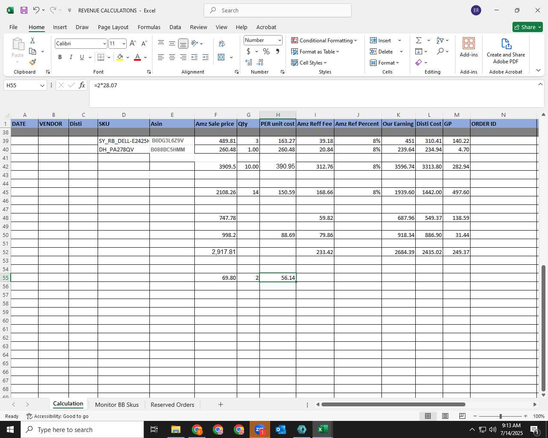Click the Delete cells button
Screen dimensions: 548x438
[381, 51]
